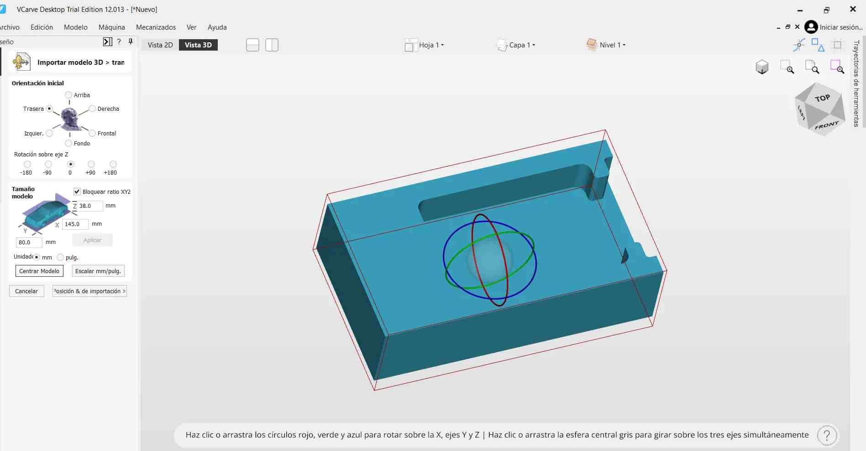The image size is (866, 451).
Task: Select the zoom to box tool
Action: tap(787, 67)
